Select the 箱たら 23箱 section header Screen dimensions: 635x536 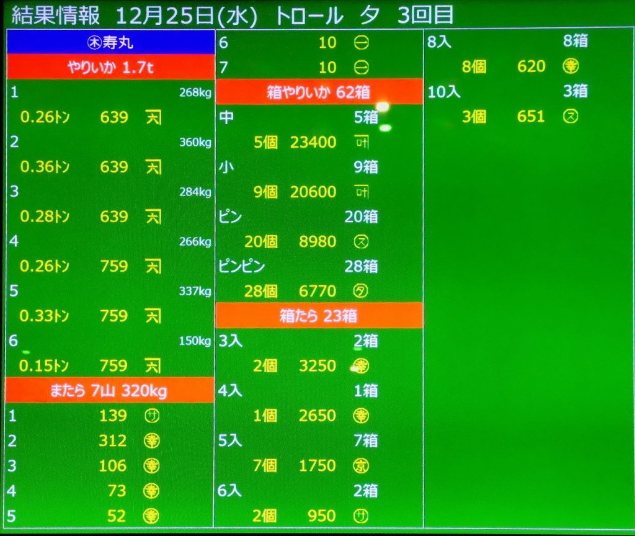coord(319,316)
